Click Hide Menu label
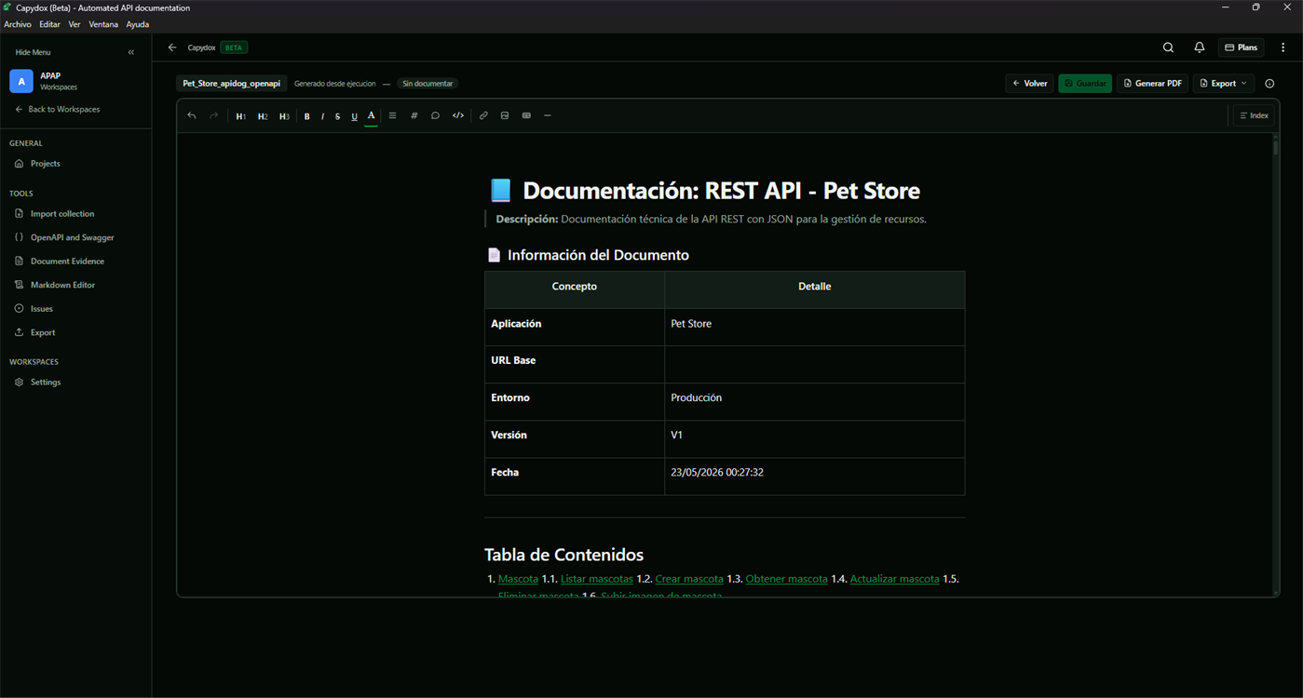 click(x=34, y=52)
